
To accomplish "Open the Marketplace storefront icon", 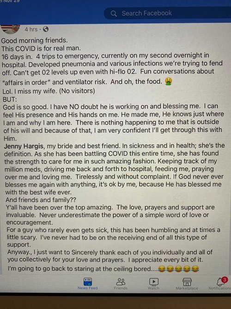I will 187,282.
